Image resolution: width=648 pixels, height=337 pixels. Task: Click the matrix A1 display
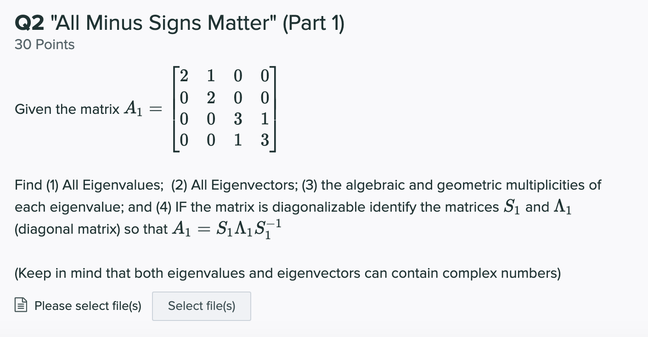225,109
